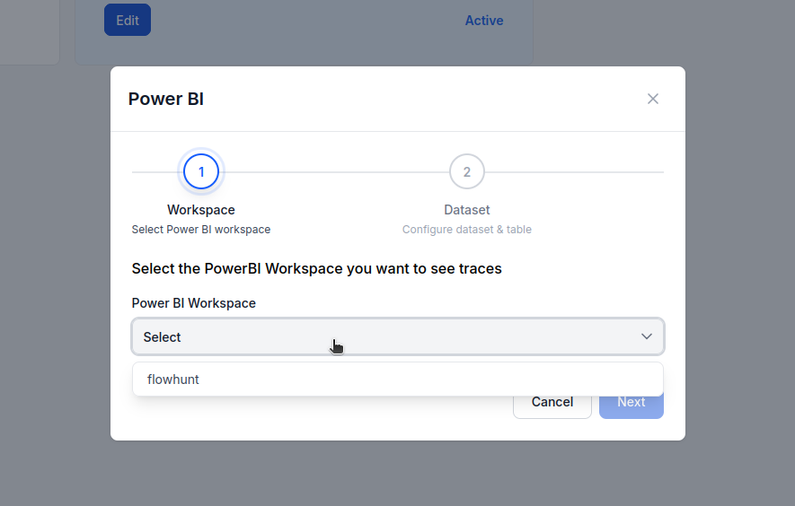Click the workspace traces instruction heading
This screenshot has height=506, width=795.
point(316,268)
